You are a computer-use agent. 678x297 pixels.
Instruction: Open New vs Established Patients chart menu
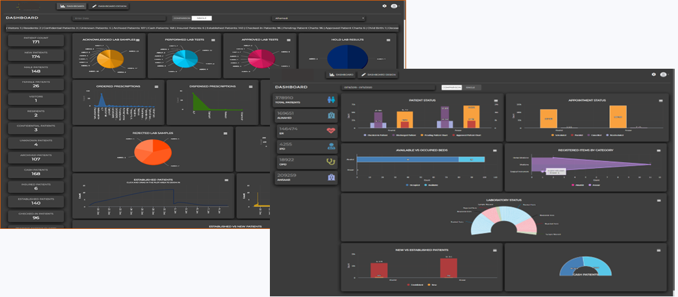495,250
